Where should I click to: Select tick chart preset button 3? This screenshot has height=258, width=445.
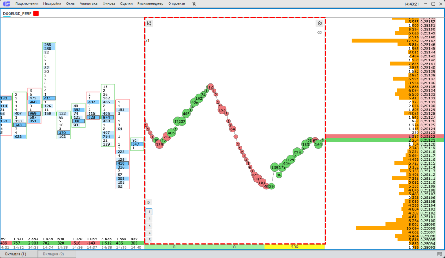(x=149, y=226)
